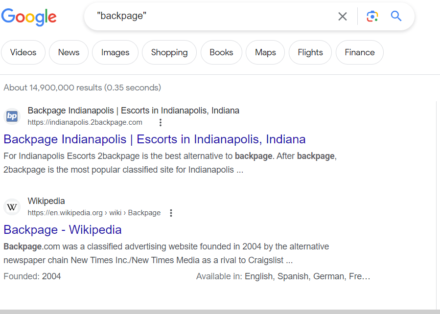
Task: Click the Wikipedia W favicon
Action: (x=12, y=207)
